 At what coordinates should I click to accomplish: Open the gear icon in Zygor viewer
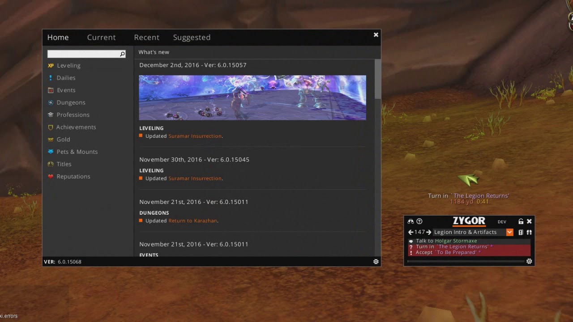tap(529, 261)
